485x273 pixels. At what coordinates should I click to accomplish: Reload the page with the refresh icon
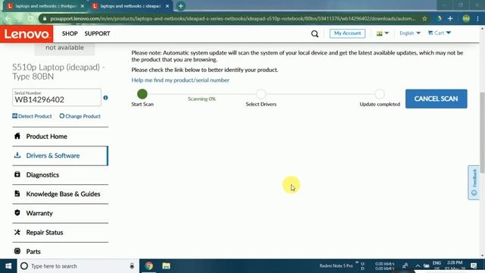coord(30,18)
